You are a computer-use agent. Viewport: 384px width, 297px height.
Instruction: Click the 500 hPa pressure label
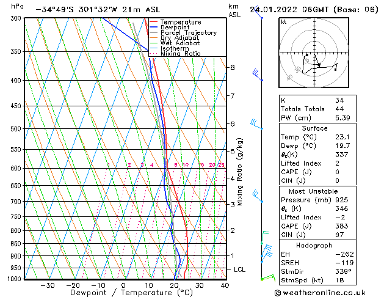[x=16, y=129]
